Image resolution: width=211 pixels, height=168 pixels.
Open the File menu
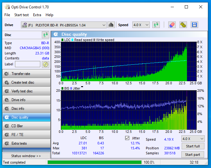tap(7, 15)
